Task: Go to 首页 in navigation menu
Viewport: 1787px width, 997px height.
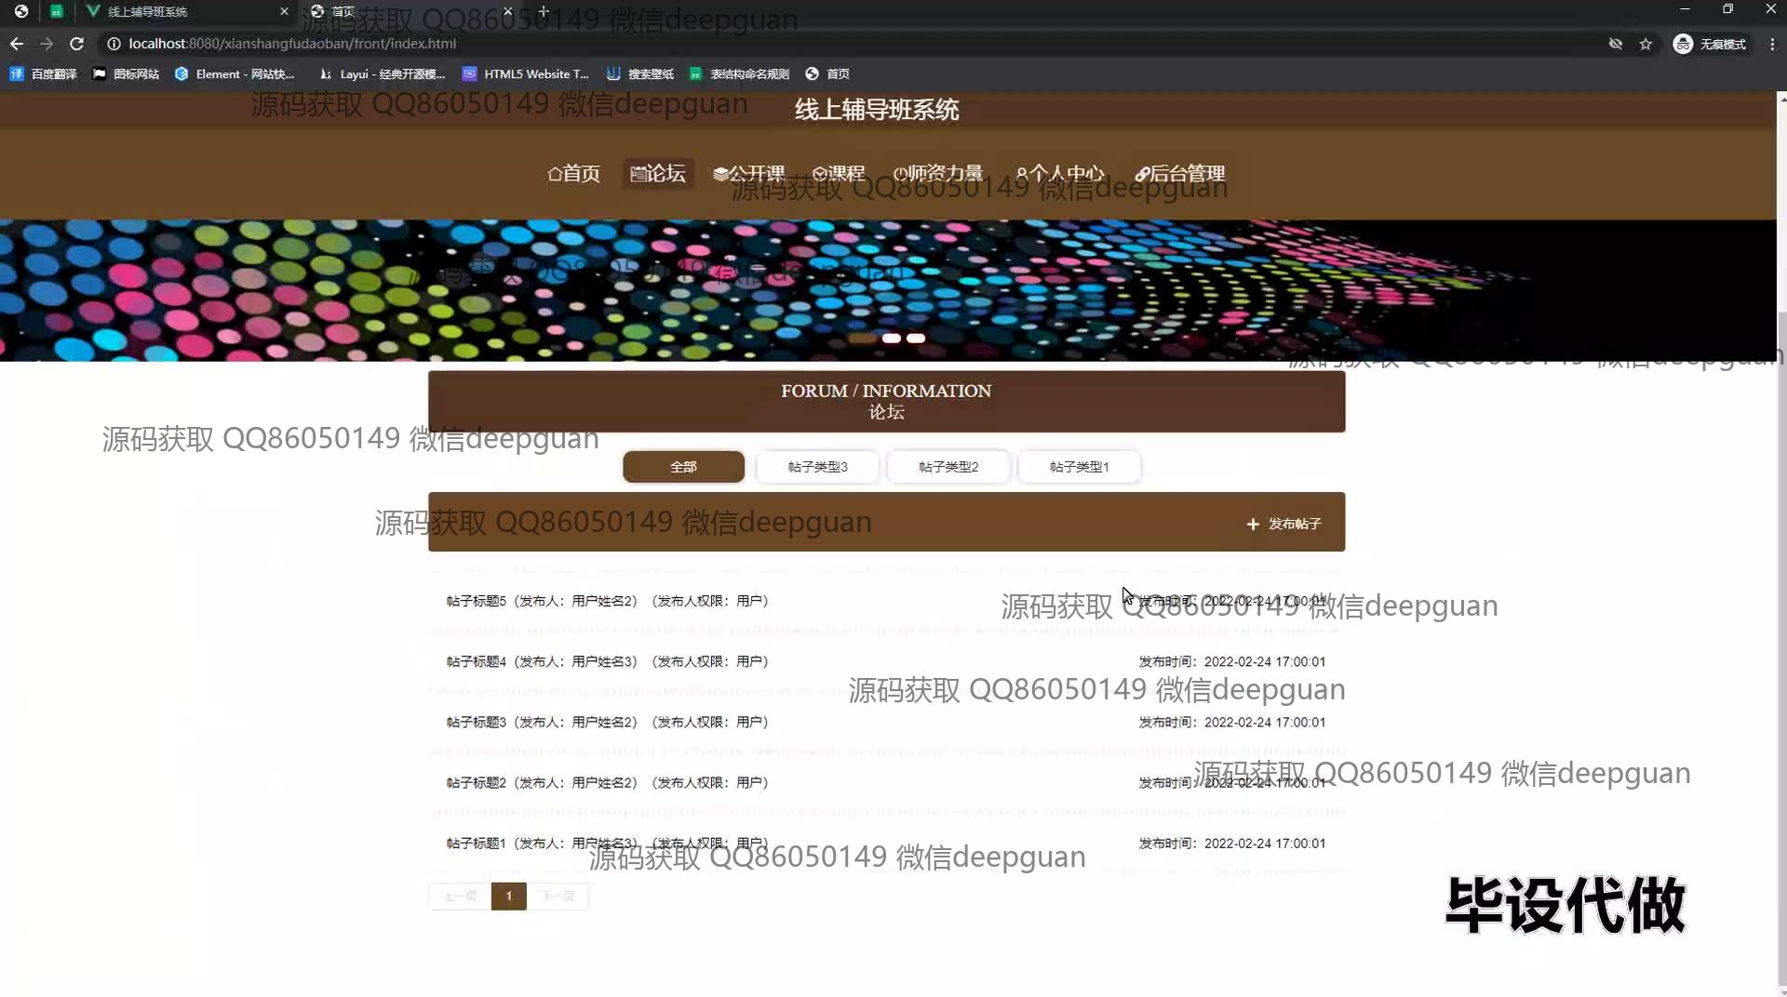Action: [x=573, y=174]
